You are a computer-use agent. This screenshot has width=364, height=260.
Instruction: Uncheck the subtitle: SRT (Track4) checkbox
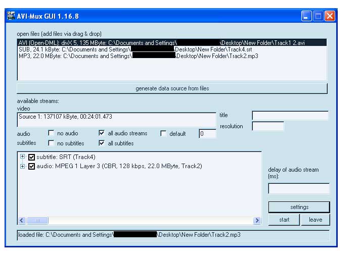click(31, 157)
